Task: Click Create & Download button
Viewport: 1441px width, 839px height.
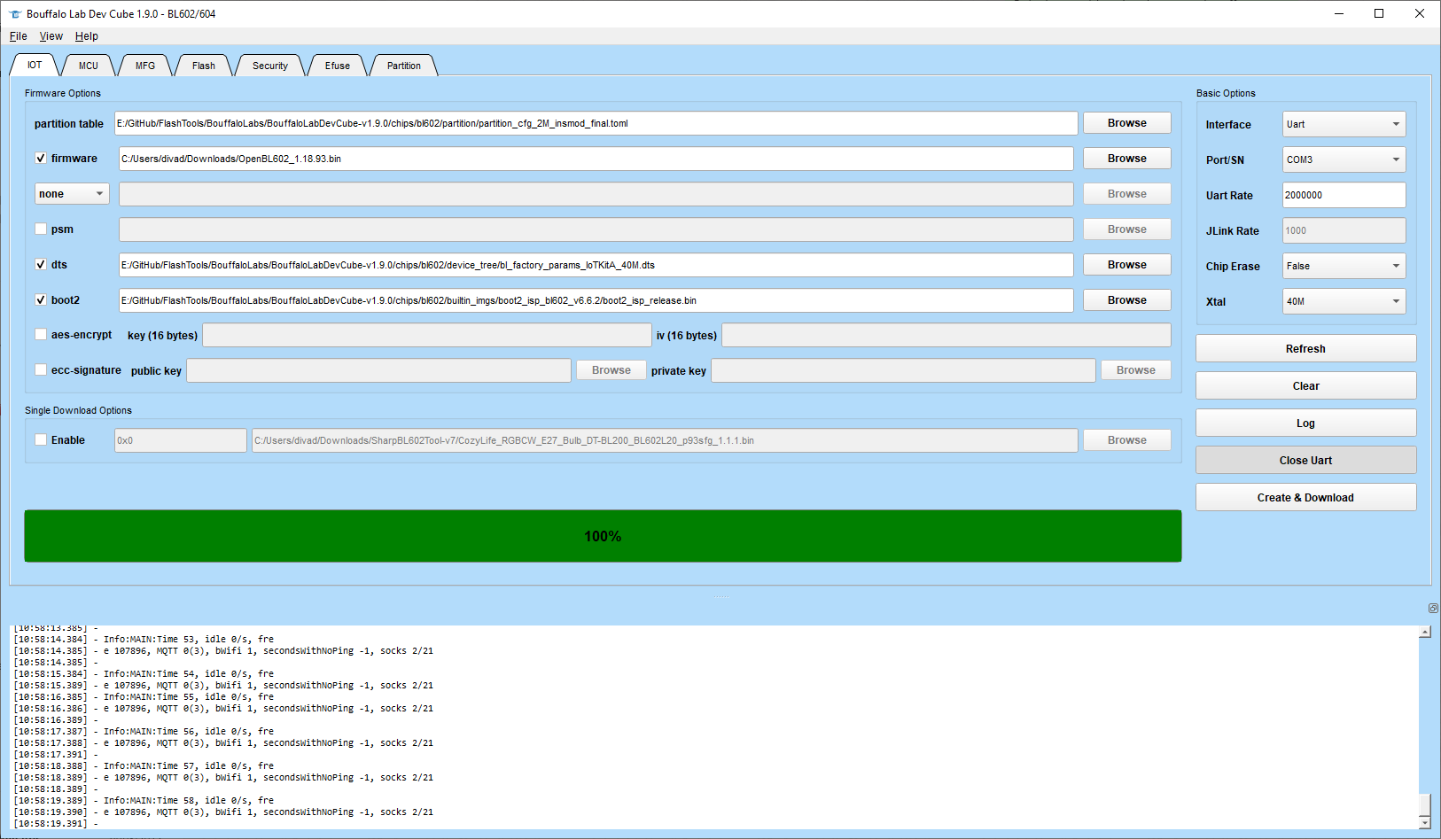Action: [x=1306, y=498]
